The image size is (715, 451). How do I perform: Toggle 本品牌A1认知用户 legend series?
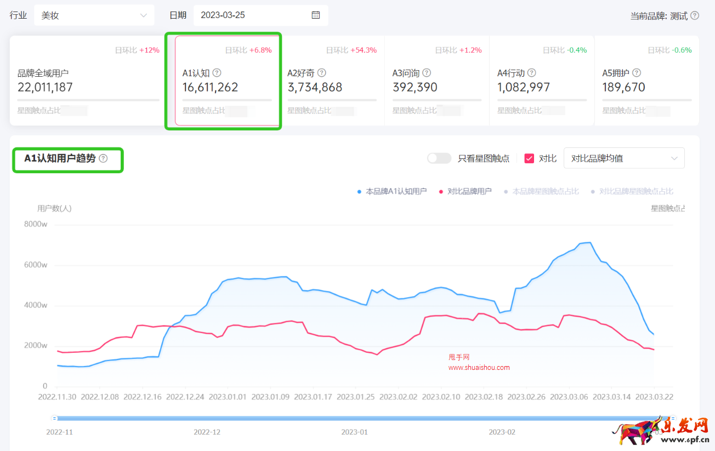coord(391,191)
